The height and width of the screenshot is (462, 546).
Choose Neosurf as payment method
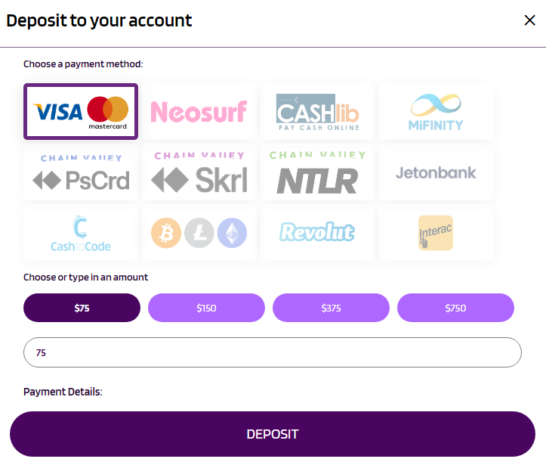(x=199, y=112)
